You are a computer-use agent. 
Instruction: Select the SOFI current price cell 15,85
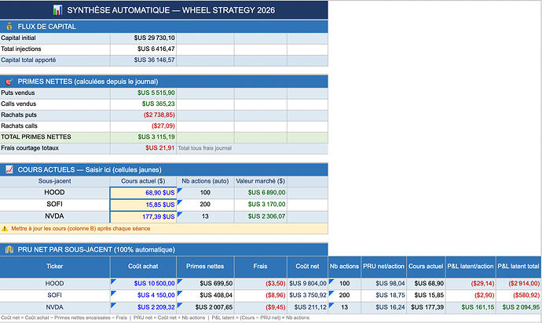[x=143, y=205]
